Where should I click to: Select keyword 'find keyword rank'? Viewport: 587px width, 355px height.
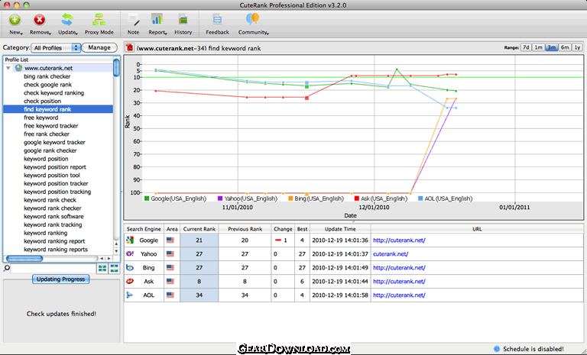(x=47, y=109)
